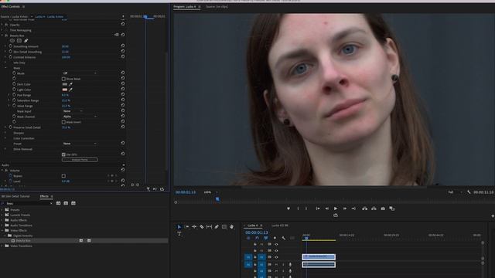Select the Ripple Edit tool
The width and height of the screenshot is (495, 278).
click(x=194, y=226)
